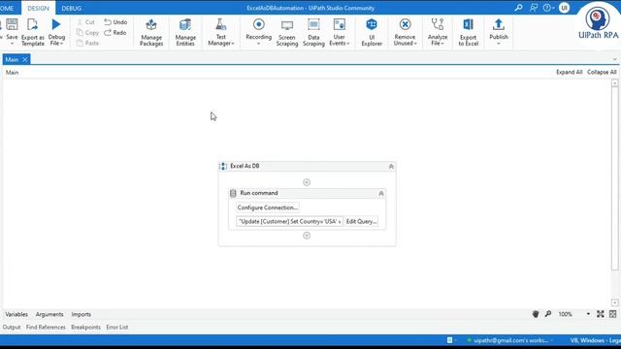Viewport: 621px width, 349px height.
Task: Launch Data Scraping tool
Action: coord(313,32)
